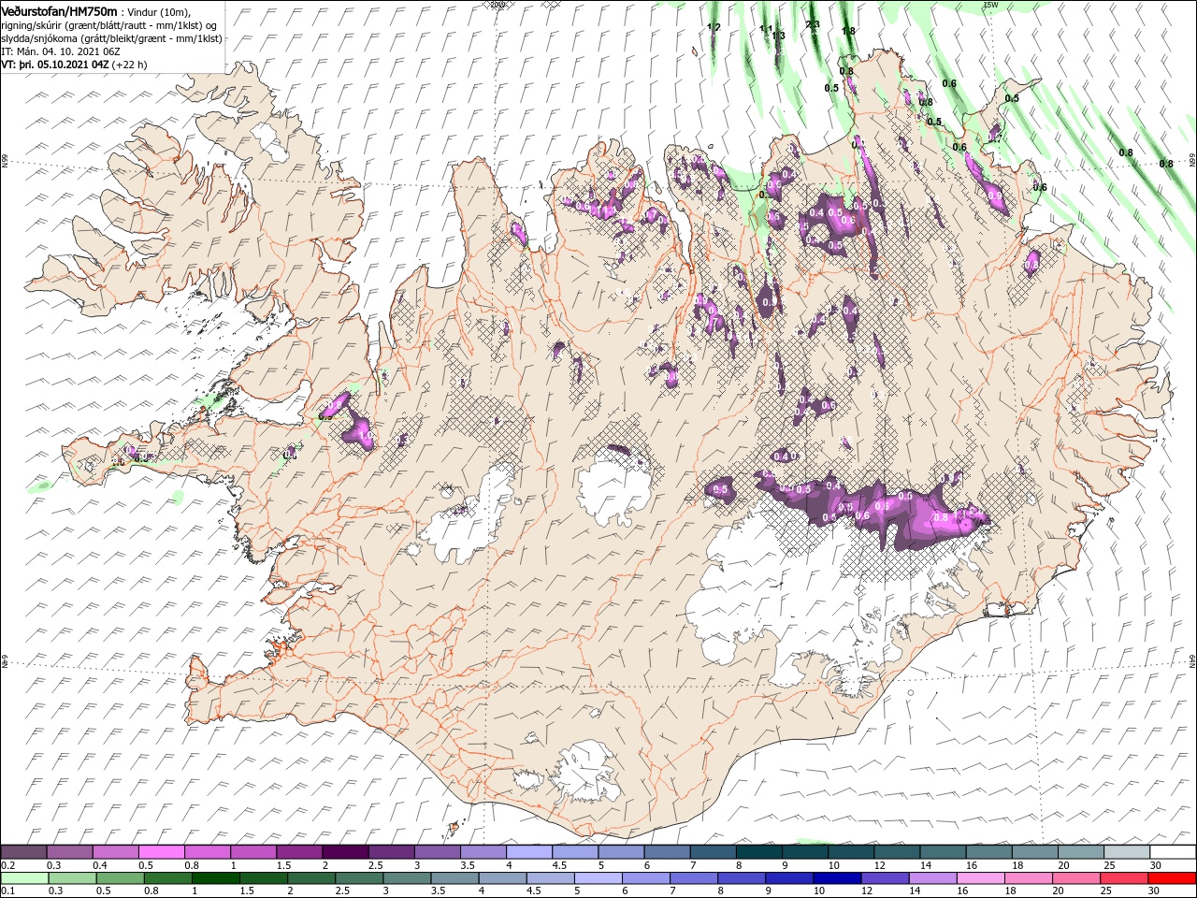Click the '12' label in the top legend row
This screenshot has width=1197, height=898.
tap(878, 865)
